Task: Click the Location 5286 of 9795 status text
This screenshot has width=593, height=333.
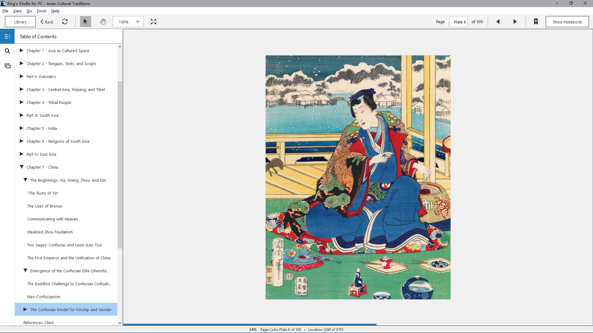Action: tap(326, 329)
